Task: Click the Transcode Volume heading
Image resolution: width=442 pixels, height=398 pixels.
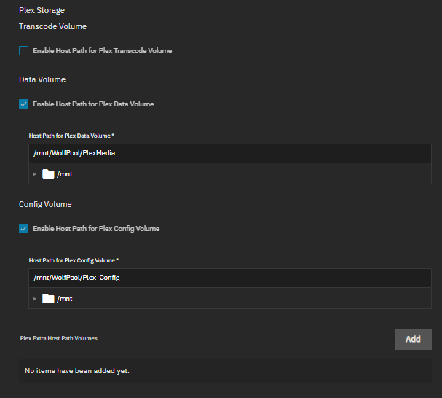Action: (x=52, y=26)
